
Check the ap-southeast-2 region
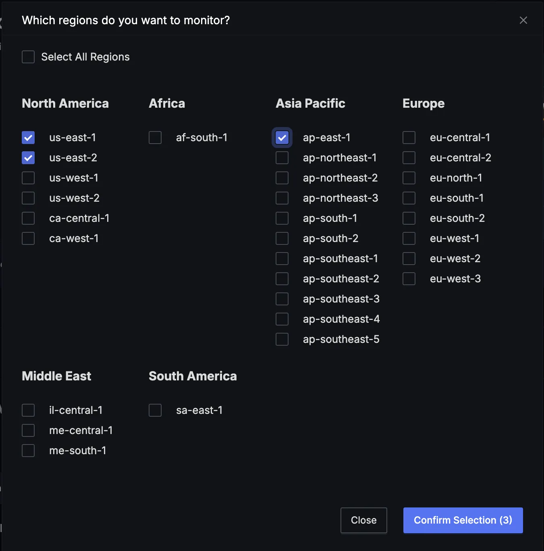pos(282,279)
